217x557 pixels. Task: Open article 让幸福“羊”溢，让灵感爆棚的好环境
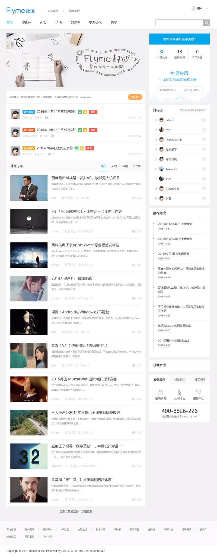point(81,480)
